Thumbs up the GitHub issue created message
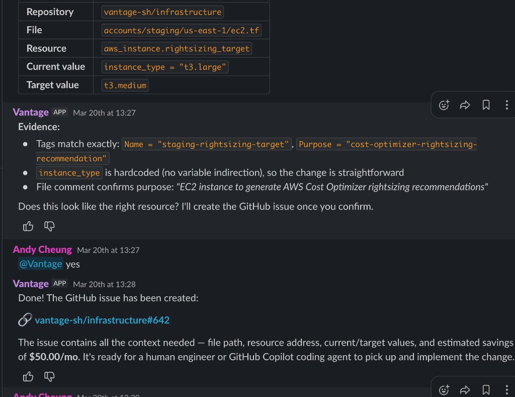The height and width of the screenshot is (397, 515). click(x=28, y=376)
